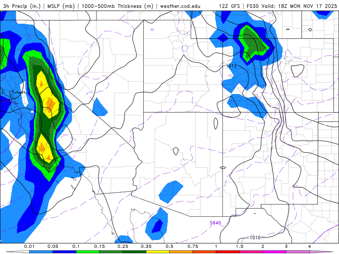Click the '0.35' legend value
339x254 pixels.
coord(146,246)
